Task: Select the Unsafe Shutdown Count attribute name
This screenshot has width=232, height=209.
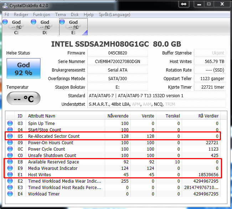Action: 52,155
